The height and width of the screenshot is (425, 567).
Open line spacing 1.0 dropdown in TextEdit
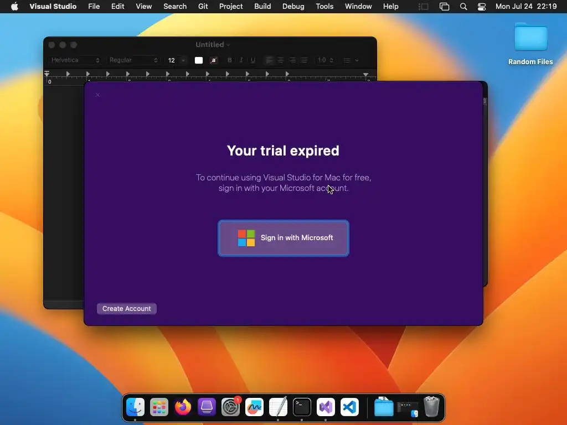pyautogui.click(x=325, y=60)
